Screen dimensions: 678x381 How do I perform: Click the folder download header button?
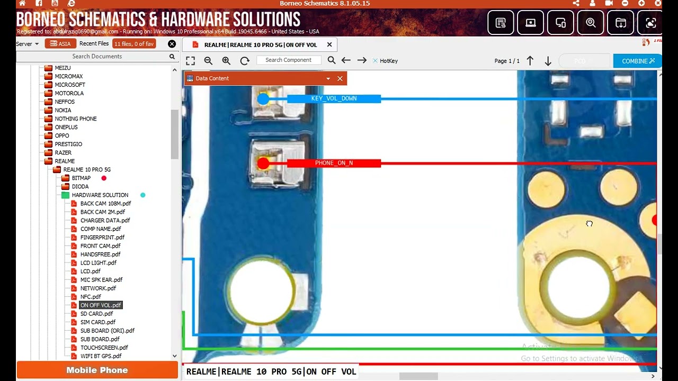(x=621, y=23)
